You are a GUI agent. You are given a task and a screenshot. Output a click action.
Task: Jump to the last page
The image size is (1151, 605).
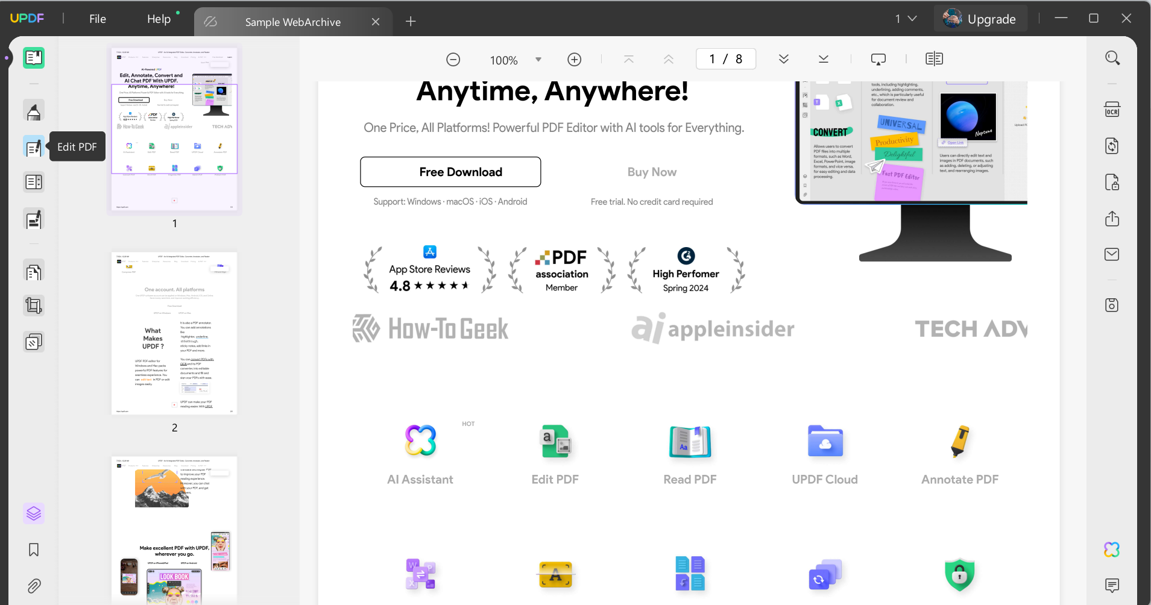[x=824, y=59]
